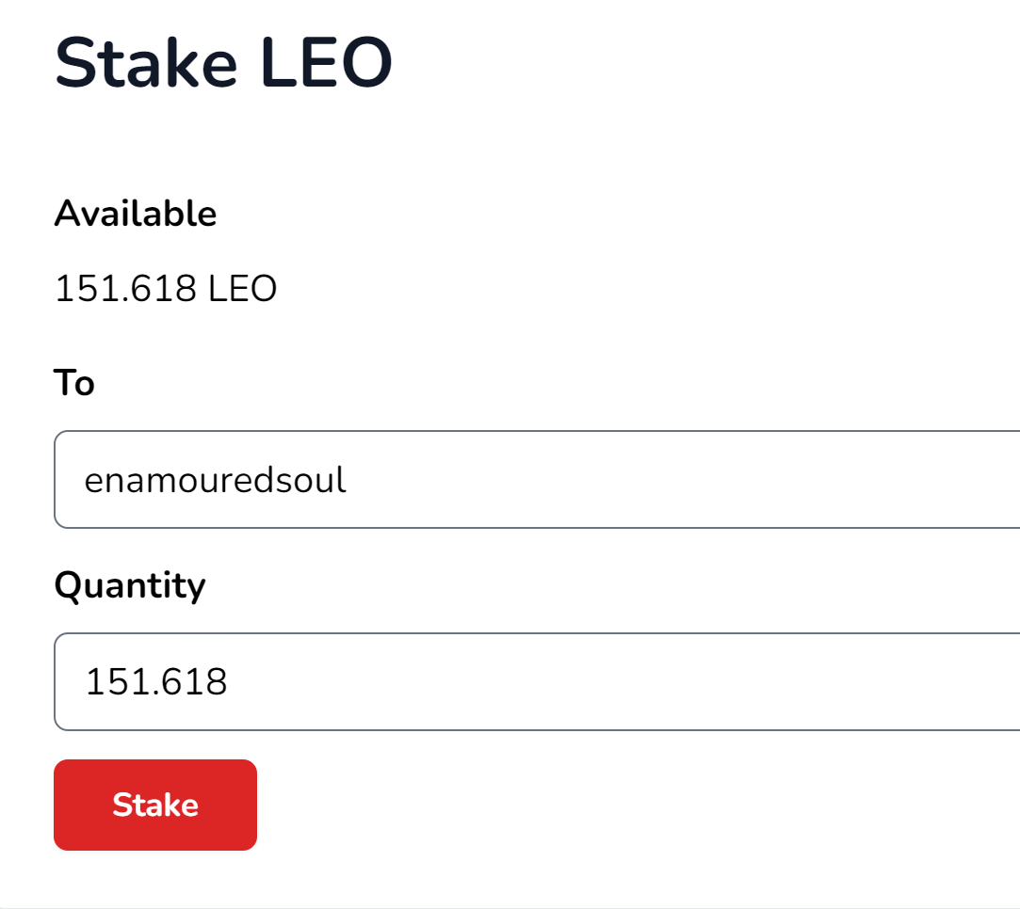Viewport: 1020px width, 909px height.
Task: Click the 151.618 number under Available
Action: tap(125, 288)
